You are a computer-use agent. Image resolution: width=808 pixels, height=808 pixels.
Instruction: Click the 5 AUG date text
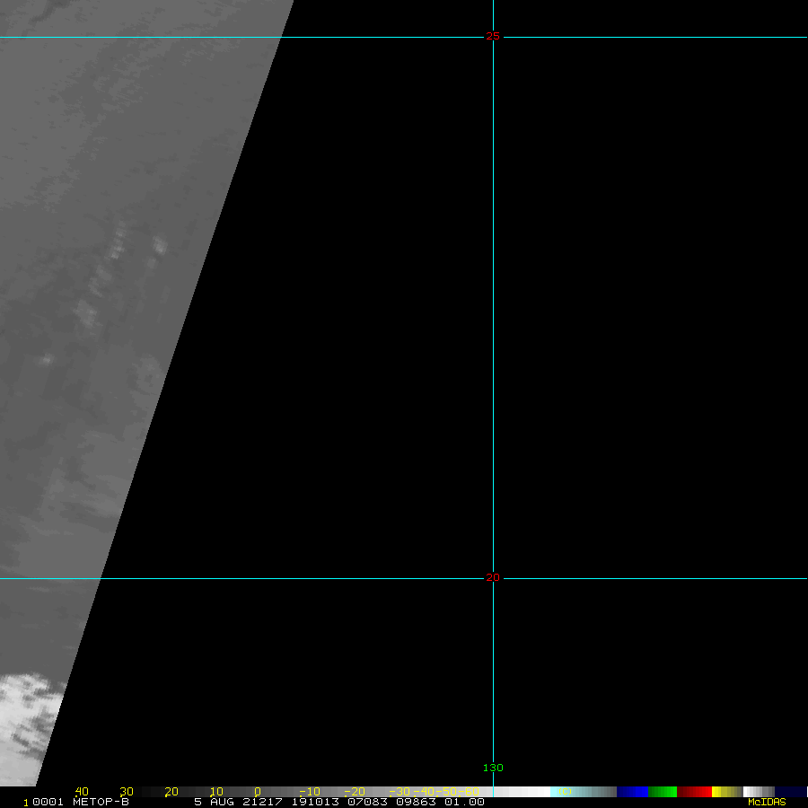point(212,802)
